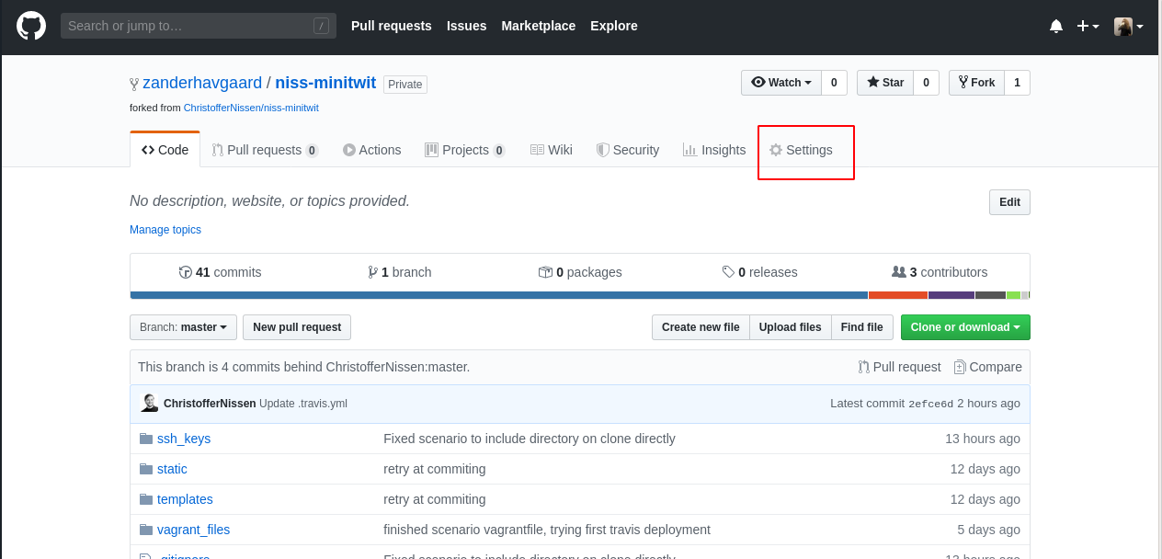Open Issues in top navigation
1162x559 pixels.
point(466,26)
